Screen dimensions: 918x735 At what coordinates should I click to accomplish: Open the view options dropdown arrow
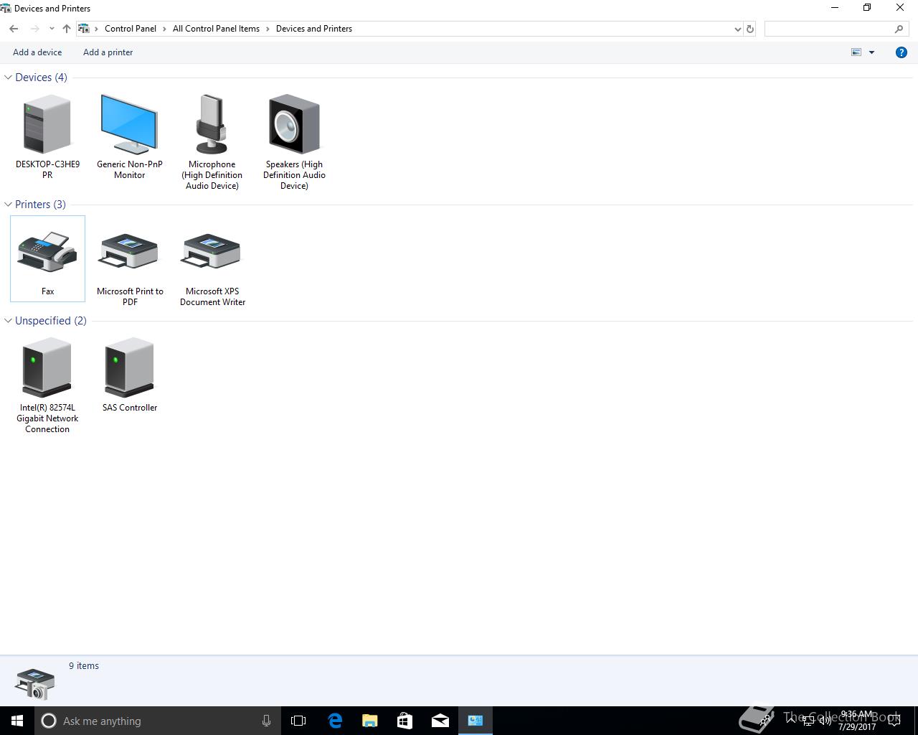872,52
